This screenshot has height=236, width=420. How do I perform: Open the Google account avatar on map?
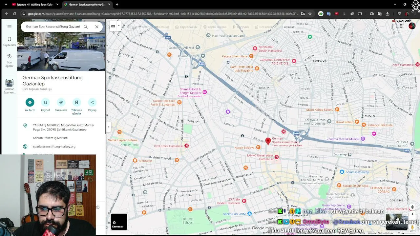(x=412, y=26)
